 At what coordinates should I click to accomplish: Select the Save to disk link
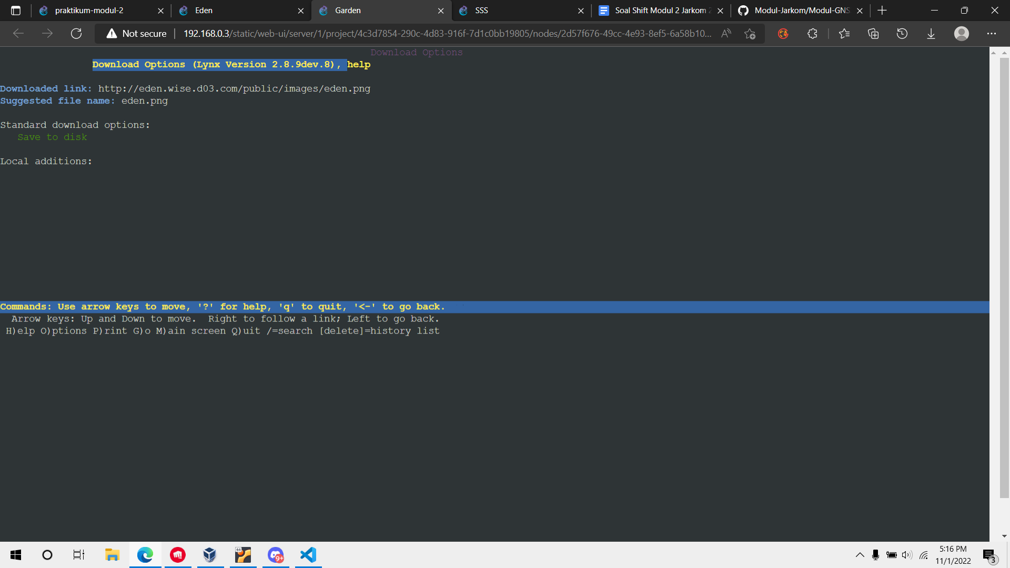click(52, 137)
